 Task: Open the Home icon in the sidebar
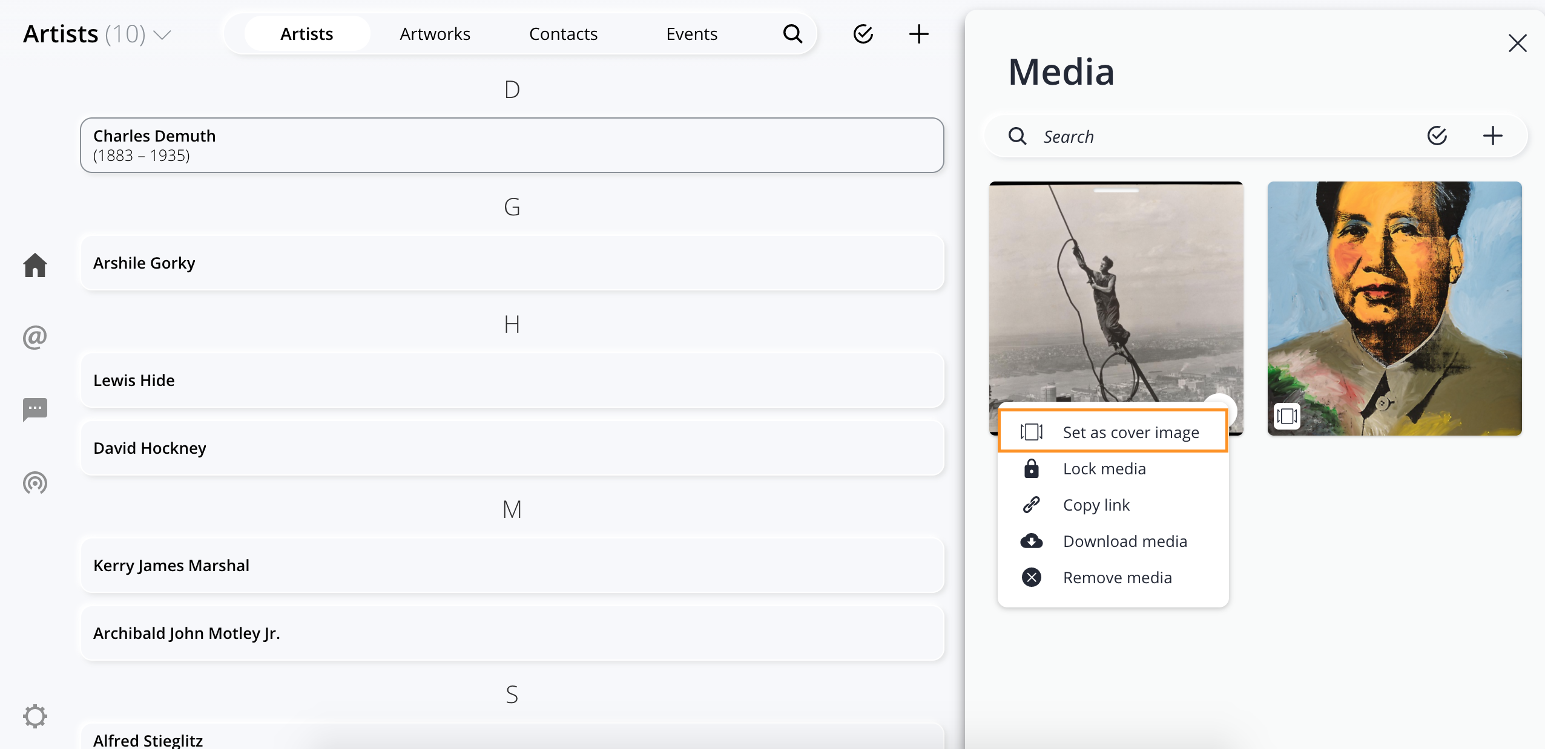click(x=35, y=265)
